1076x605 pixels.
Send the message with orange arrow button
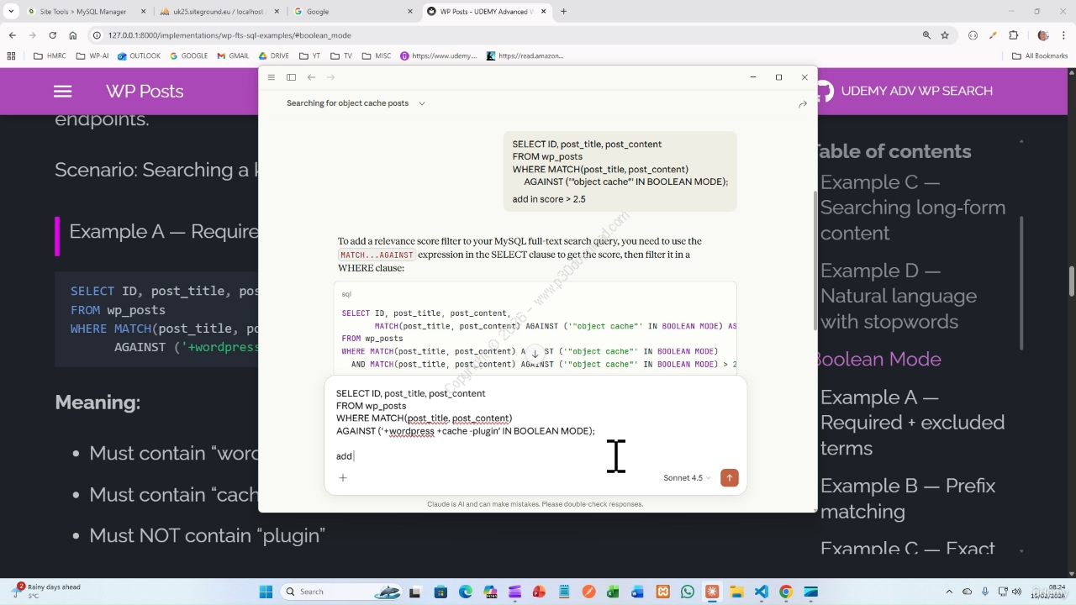729,477
